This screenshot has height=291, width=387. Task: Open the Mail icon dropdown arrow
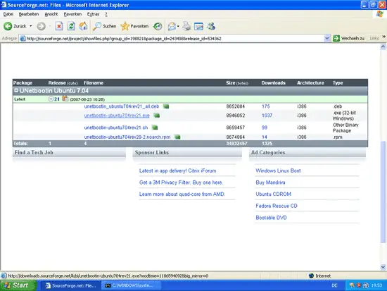178,26
